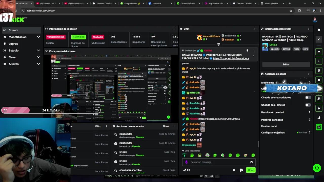Open the discord.com invite link in chat
The height and width of the screenshot is (182, 324).
pos(219,119)
